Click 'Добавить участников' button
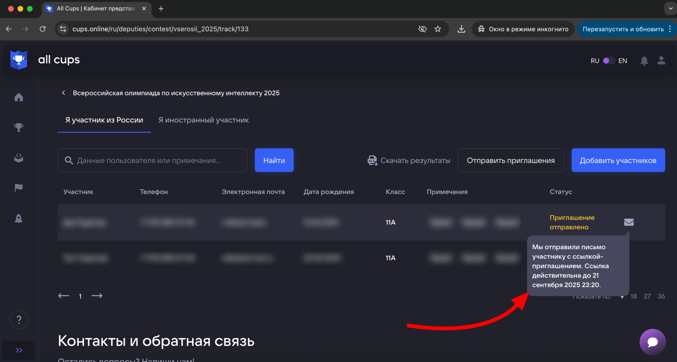Image resolution: width=677 pixels, height=362 pixels. (x=618, y=160)
